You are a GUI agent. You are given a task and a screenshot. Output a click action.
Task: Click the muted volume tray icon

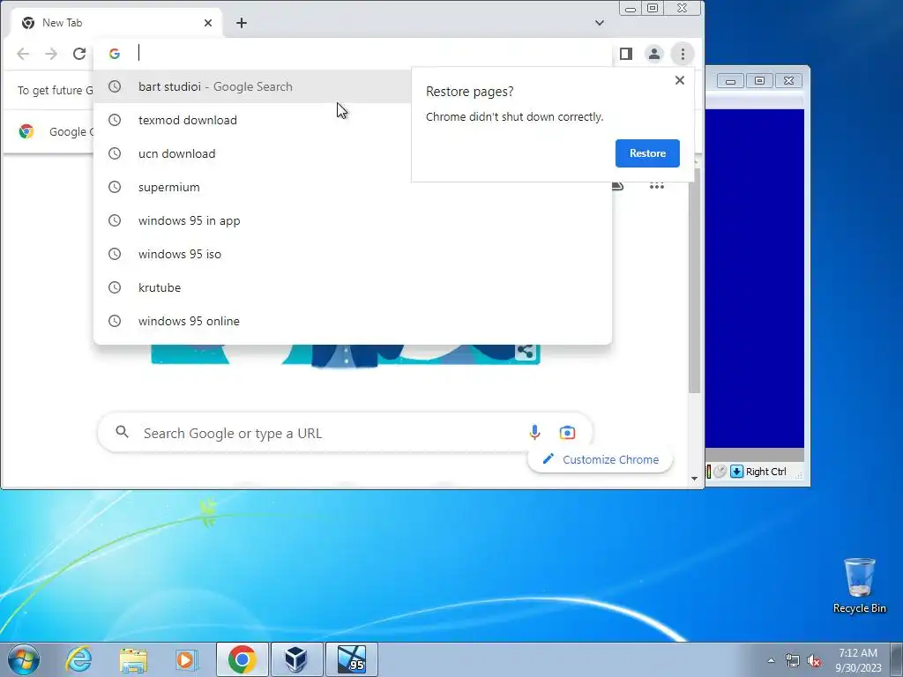(814, 660)
